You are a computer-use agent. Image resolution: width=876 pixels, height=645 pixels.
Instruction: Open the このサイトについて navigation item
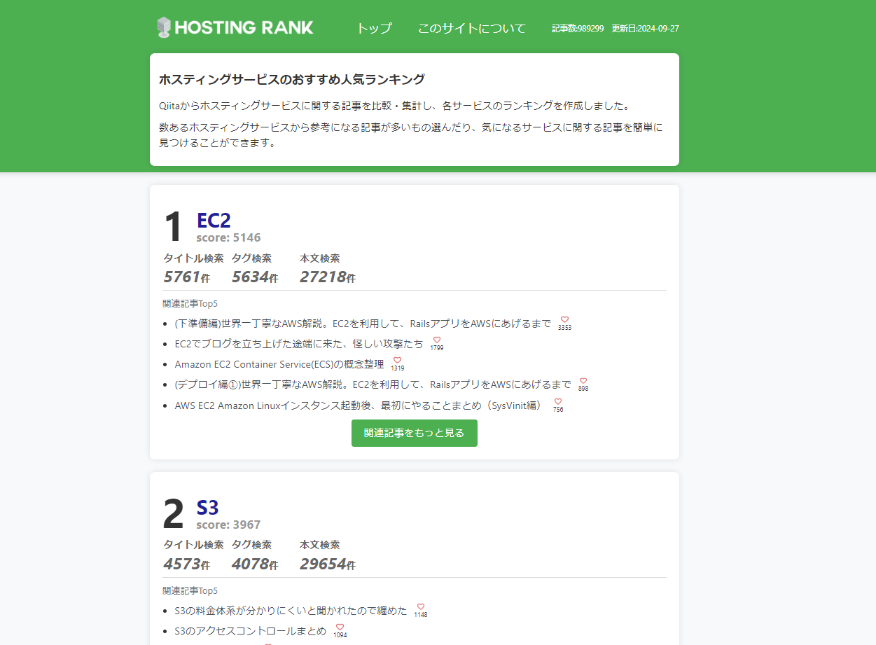point(472,29)
